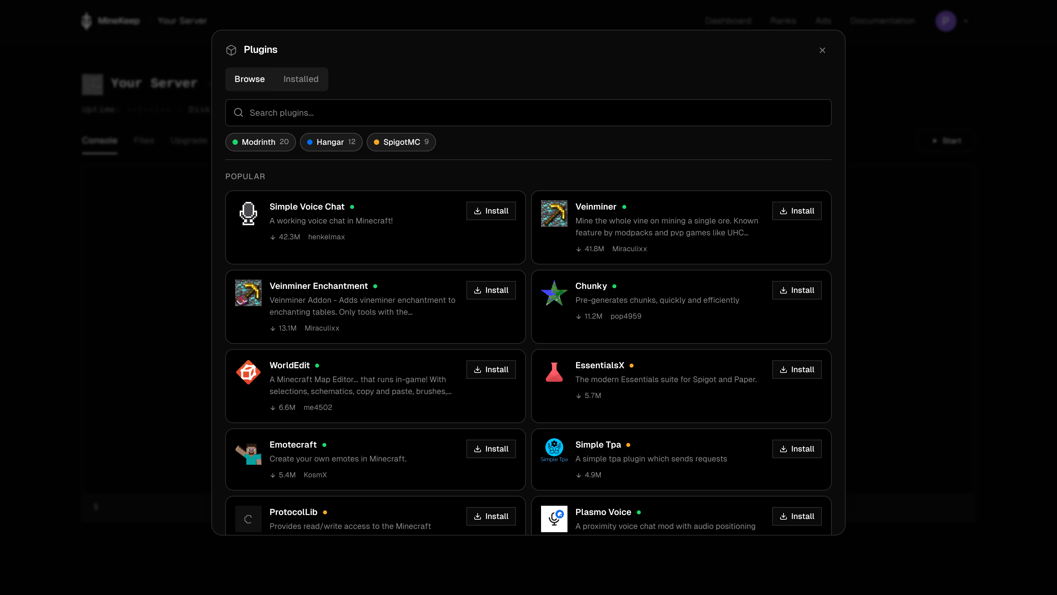Install the Veinminer Enchantment plugin
The height and width of the screenshot is (595, 1057).
tap(491, 290)
